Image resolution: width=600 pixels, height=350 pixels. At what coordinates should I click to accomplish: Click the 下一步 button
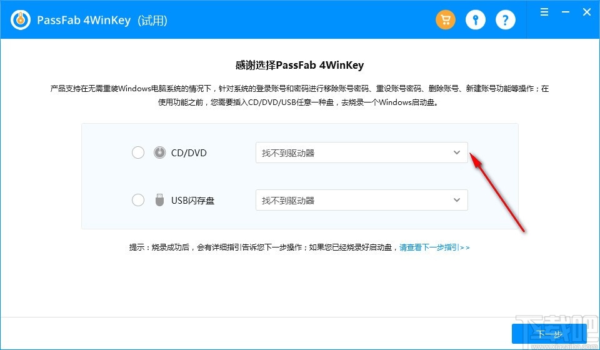coord(549,334)
